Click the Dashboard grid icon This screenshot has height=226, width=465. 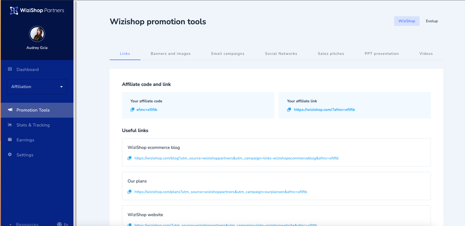coord(10,69)
